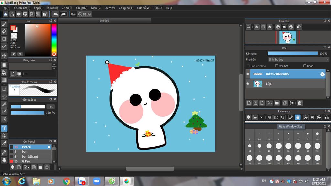331x186 pixels.
Task: Open add-brush dropdown arrow in brush panel
Action: tap(29, 168)
